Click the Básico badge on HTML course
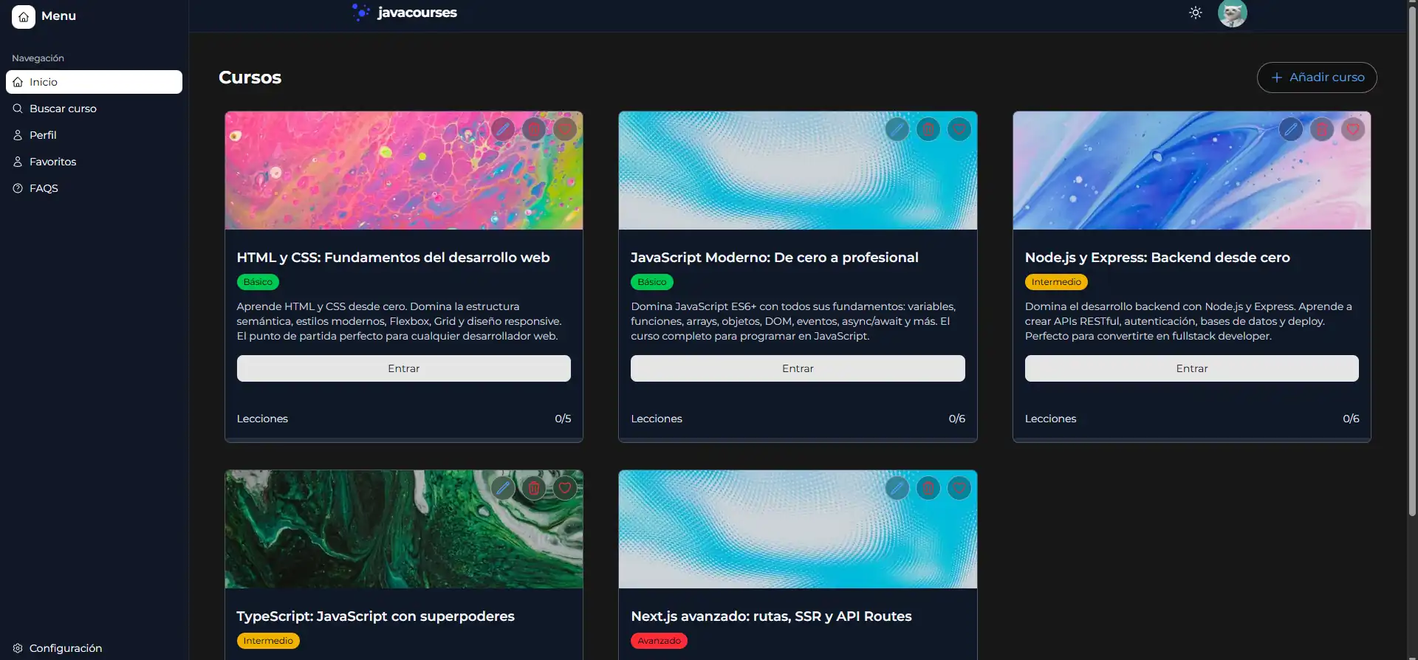The width and height of the screenshot is (1418, 660). [x=258, y=282]
